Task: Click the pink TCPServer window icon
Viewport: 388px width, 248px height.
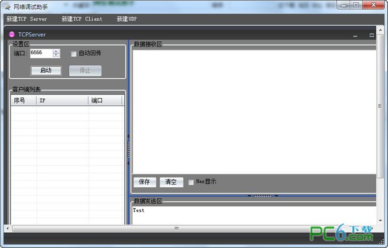Action: 12,34
